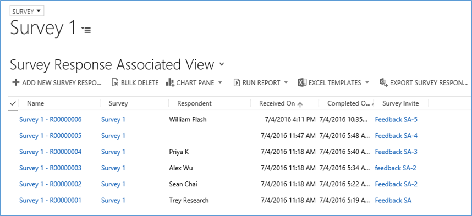The image size is (472, 216).
Task: Open Survey 1 link in R00000003 row
Action: [x=113, y=168]
